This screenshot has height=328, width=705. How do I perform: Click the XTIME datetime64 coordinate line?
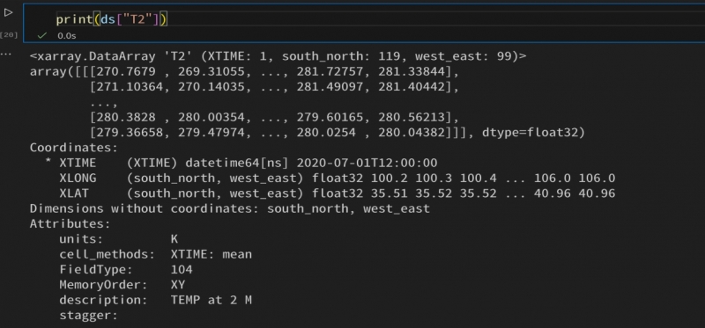[241, 163]
